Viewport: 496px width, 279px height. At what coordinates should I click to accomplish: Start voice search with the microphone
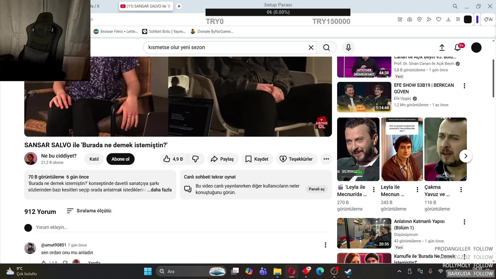click(348, 47)
